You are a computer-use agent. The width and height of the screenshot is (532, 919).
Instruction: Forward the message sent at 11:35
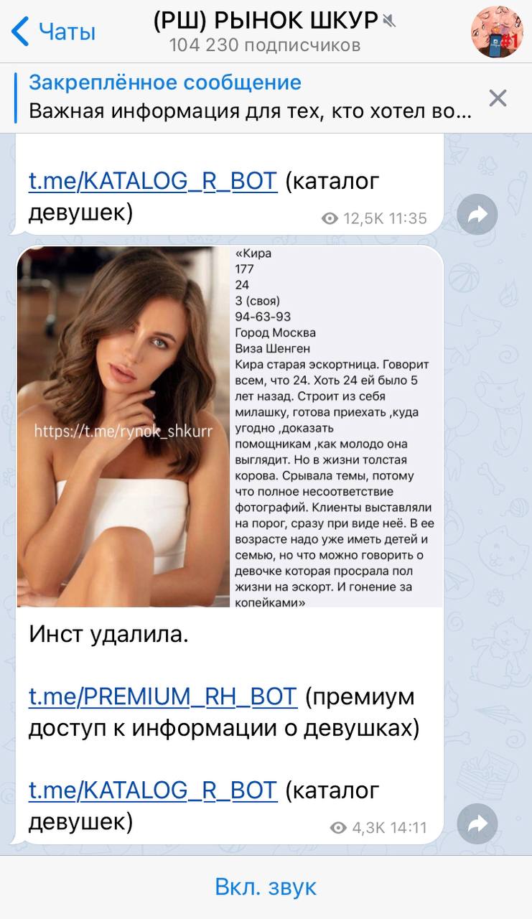[477, 214]
